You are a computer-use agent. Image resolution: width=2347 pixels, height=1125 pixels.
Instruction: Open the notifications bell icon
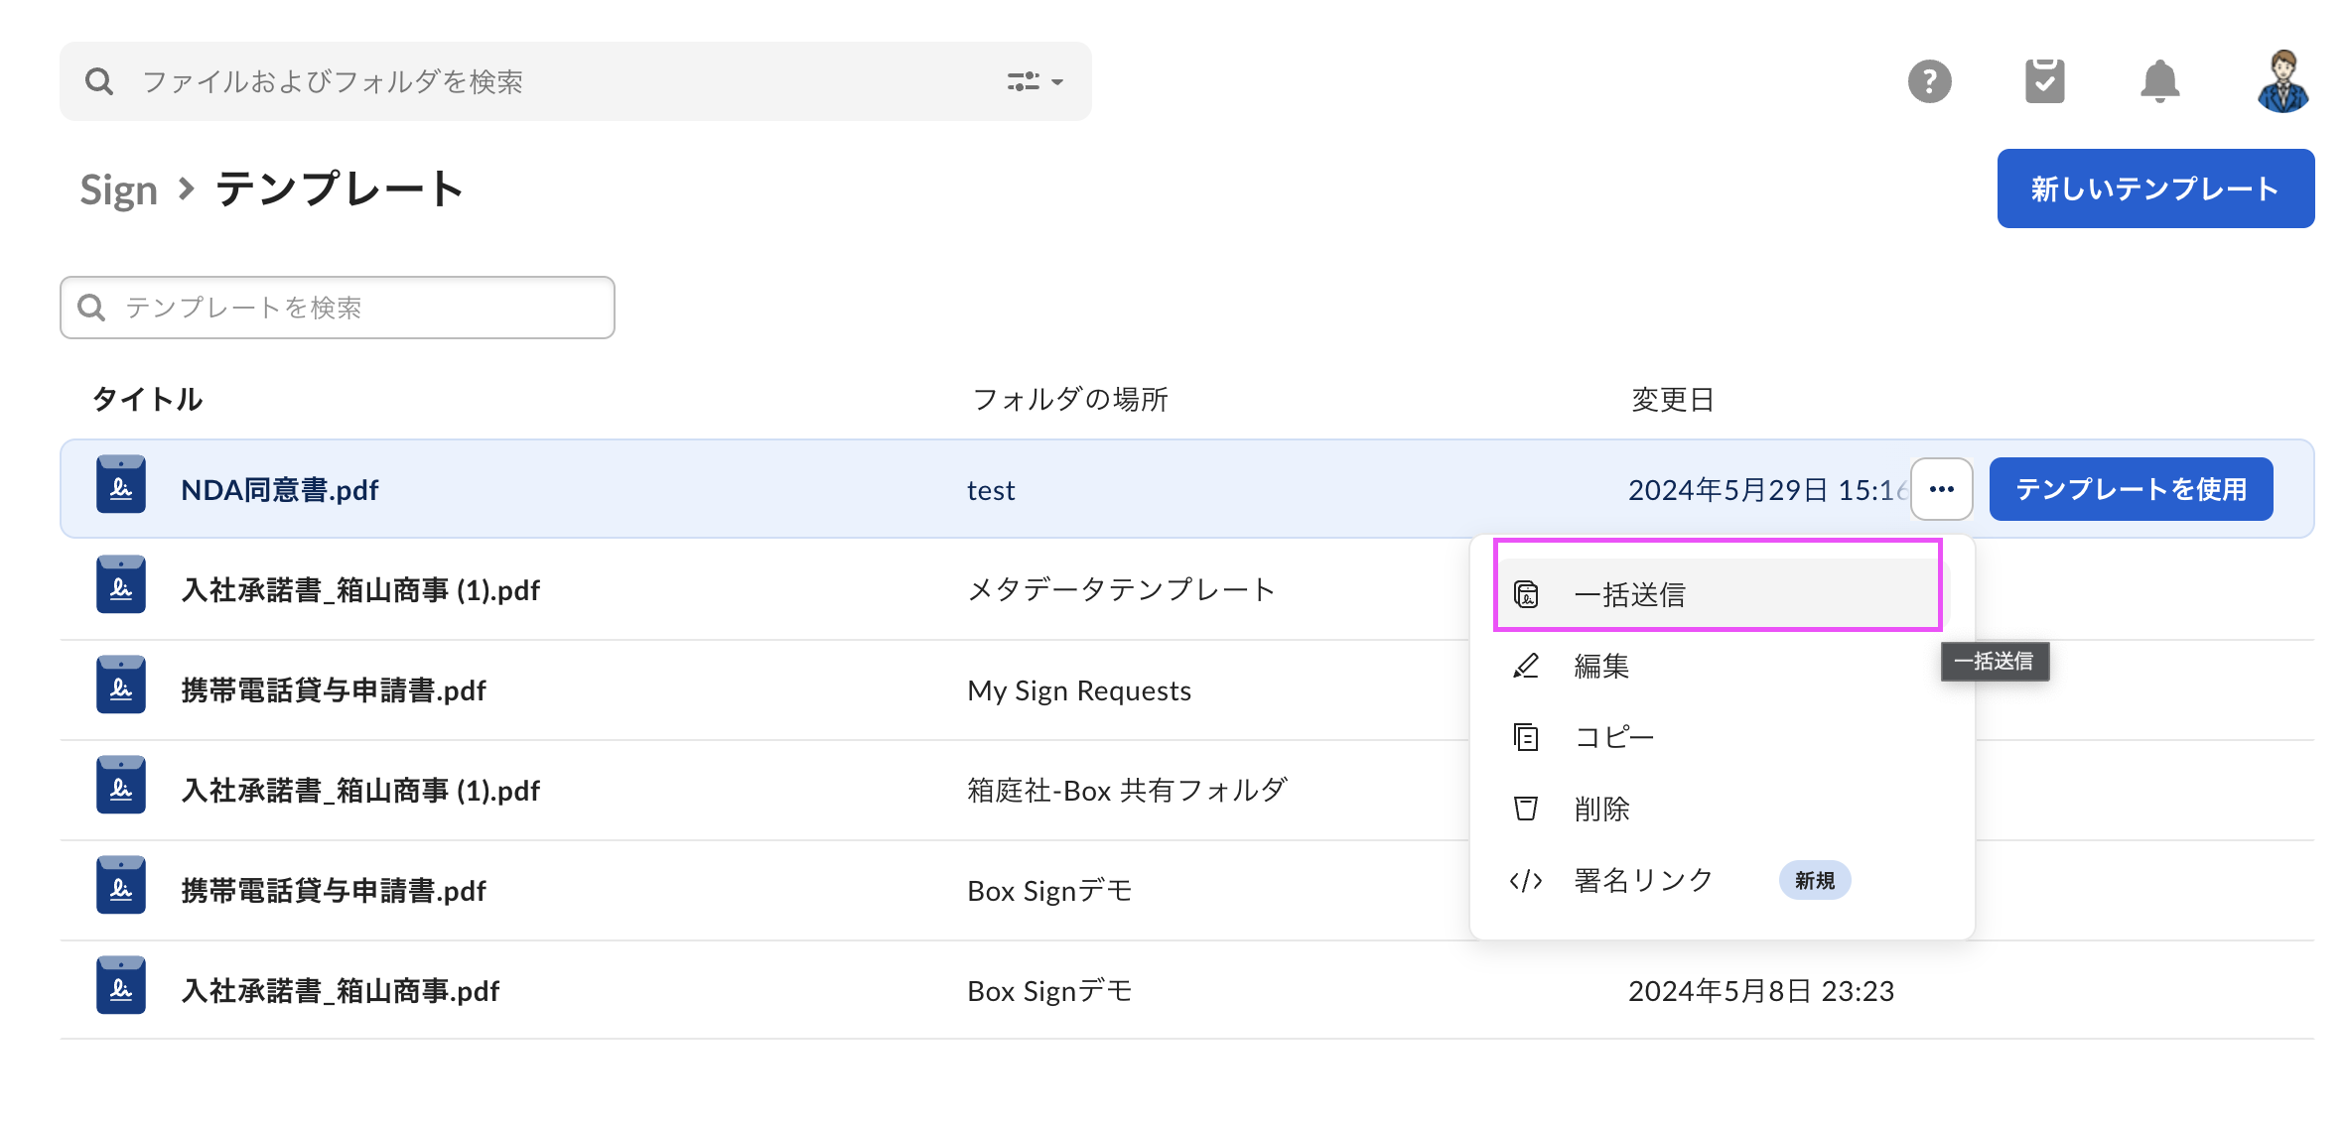click(x=2159, y=81)
